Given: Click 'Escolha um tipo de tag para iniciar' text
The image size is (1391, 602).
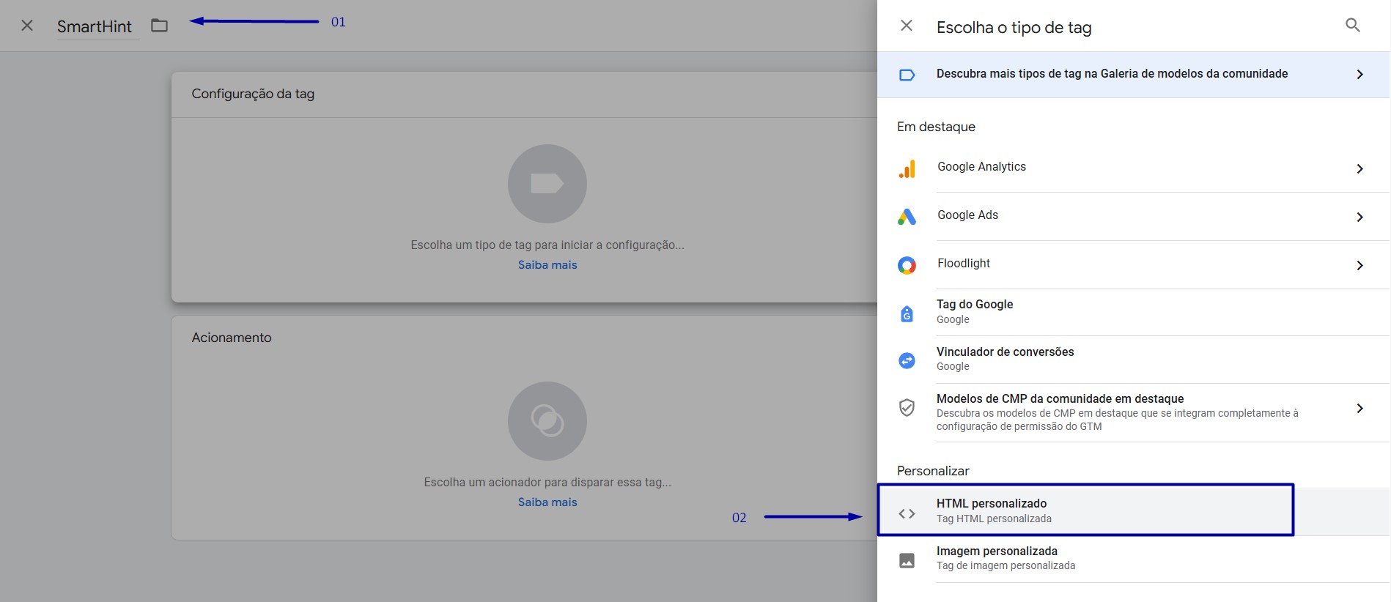Looking at the screenshot, I should coord(547,245).
